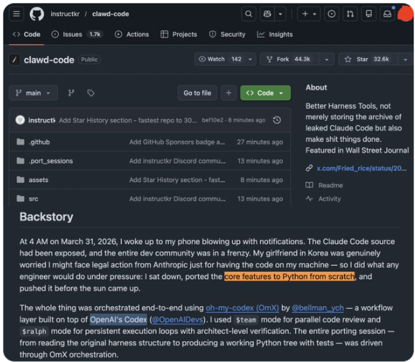Open the issues circle icon in header
415x362 pixels.
pos(331,14)
